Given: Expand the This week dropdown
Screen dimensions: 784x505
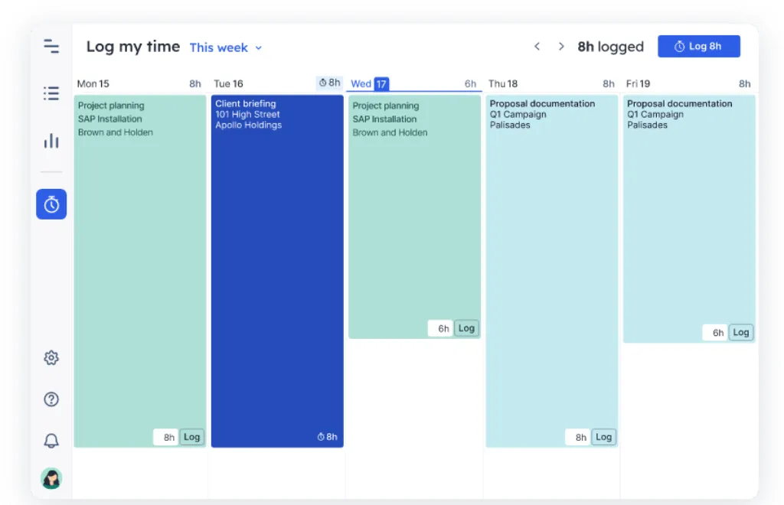Looking at the screenshot, I should point(226,47).
